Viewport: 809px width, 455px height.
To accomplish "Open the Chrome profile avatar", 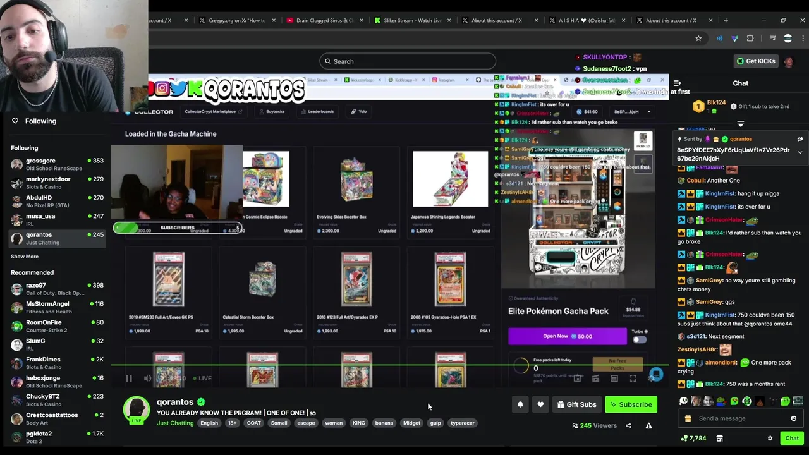I will tap(788, 39).
